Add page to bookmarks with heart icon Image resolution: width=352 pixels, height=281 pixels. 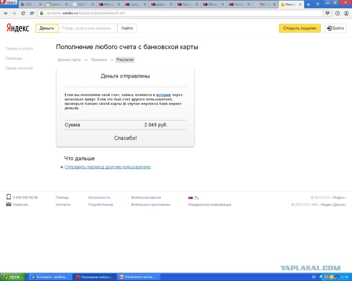coord(327,13)
